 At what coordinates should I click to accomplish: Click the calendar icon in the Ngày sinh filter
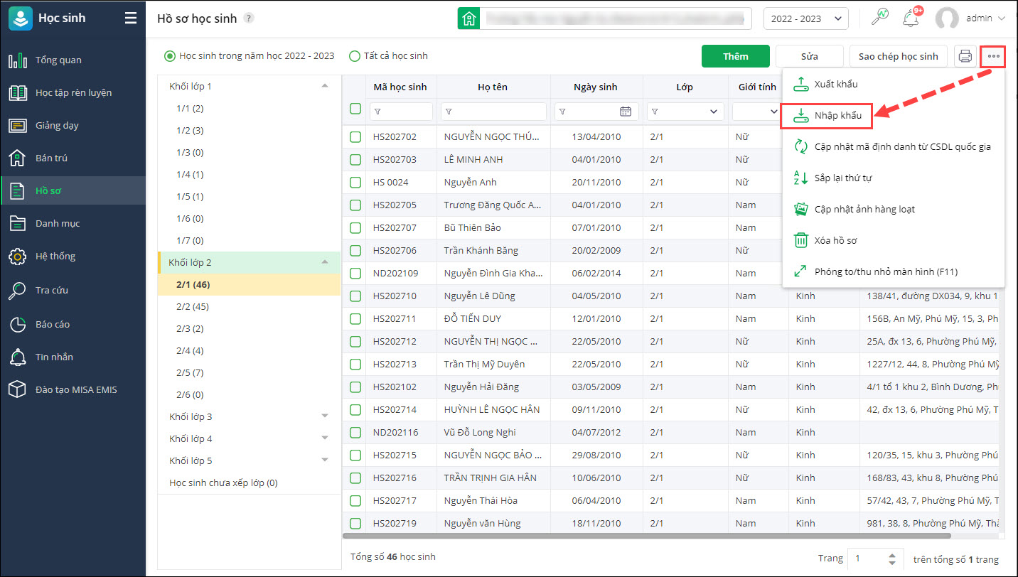tap(625, 112)
